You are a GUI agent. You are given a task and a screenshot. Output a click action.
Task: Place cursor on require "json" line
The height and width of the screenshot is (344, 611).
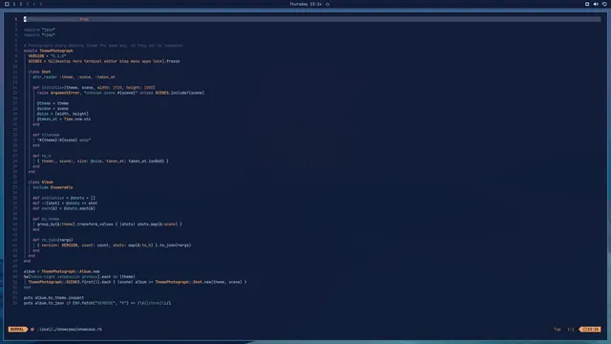39,30
